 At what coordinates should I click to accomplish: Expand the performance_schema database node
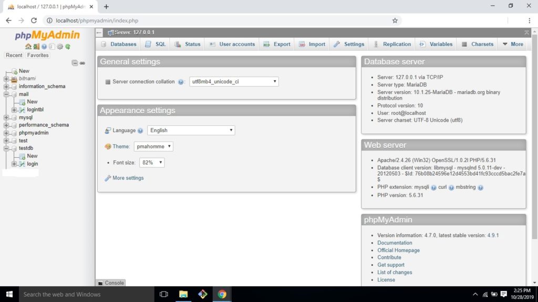(6, 125)
